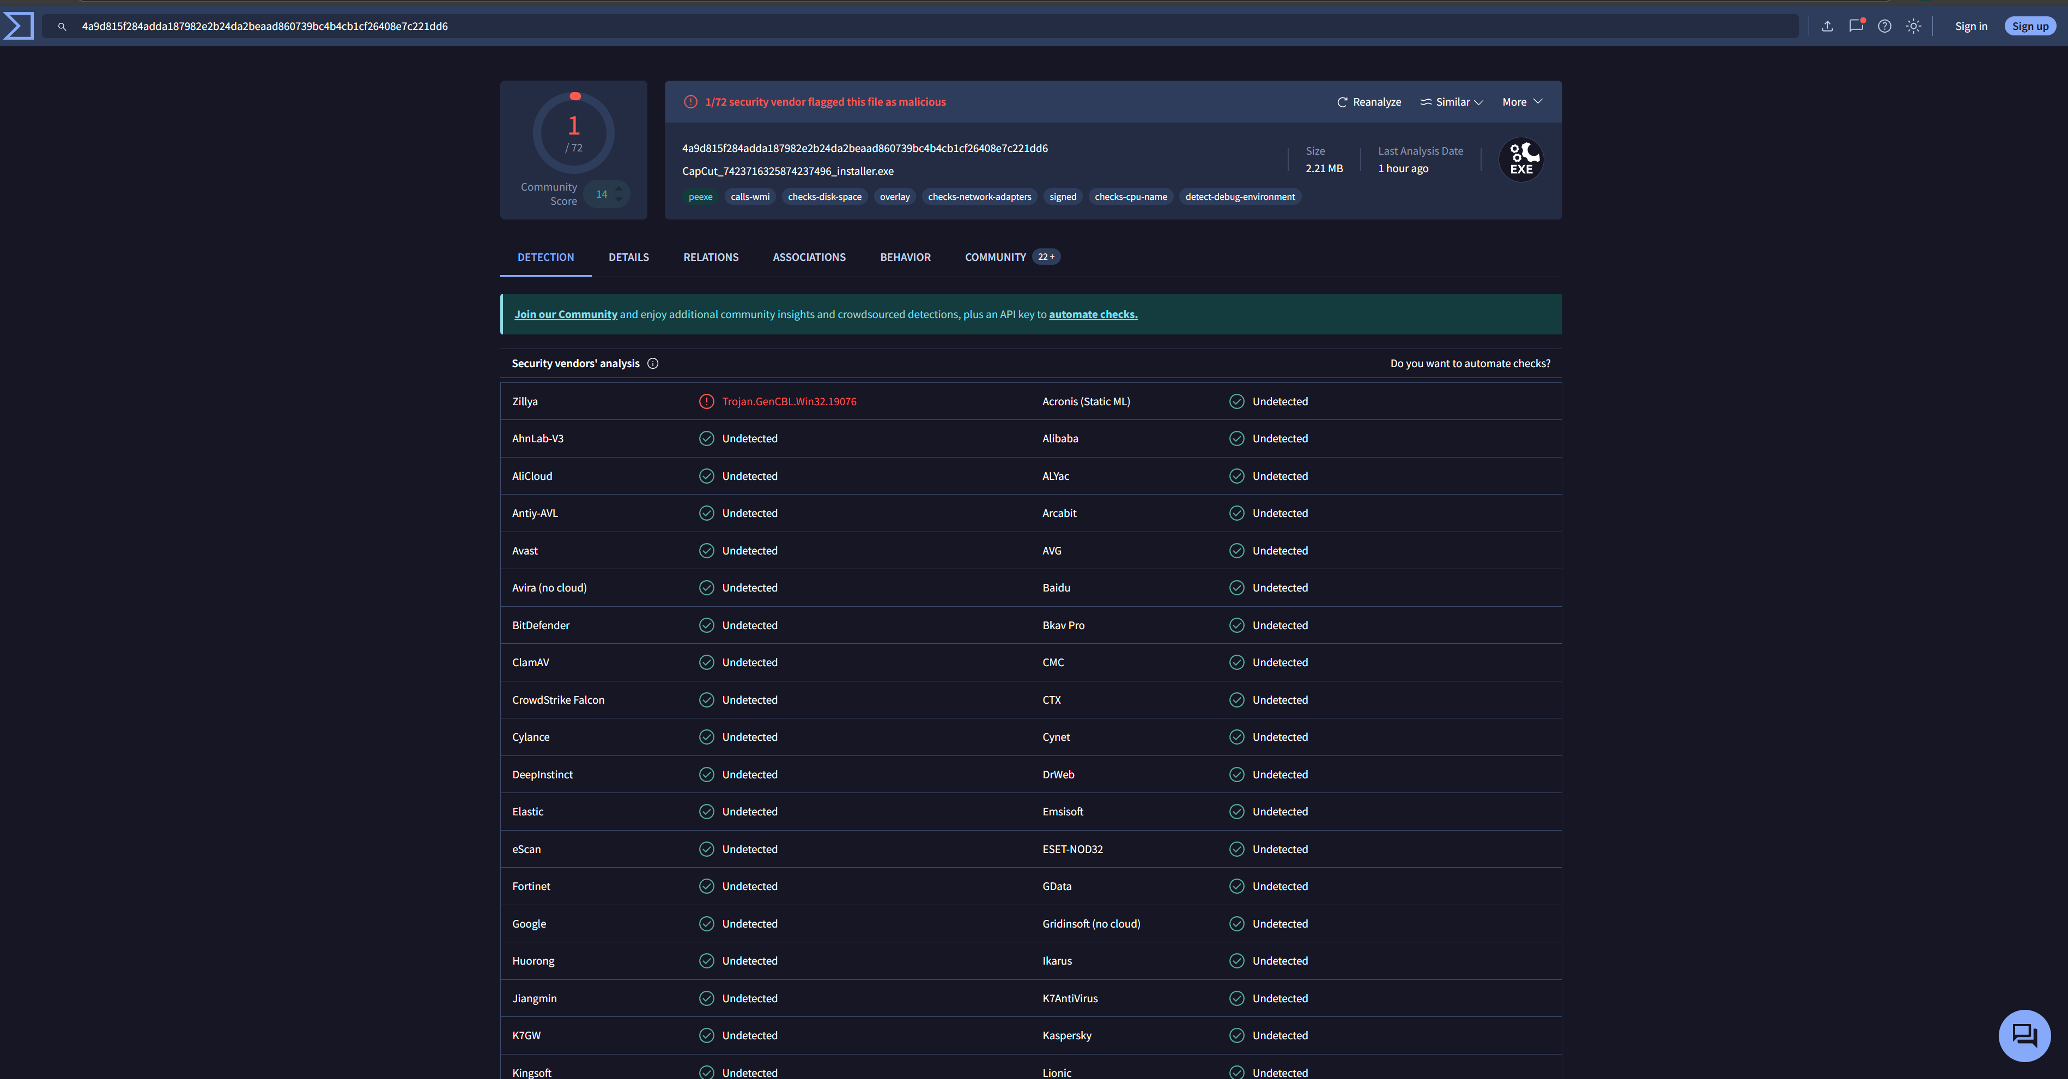Click the checks-cpu-name tag
2068x1079 pixels.
coord(1131,197)
